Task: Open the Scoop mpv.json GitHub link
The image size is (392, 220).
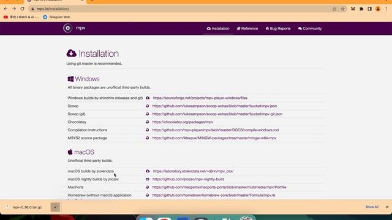Action: [214, 106]
